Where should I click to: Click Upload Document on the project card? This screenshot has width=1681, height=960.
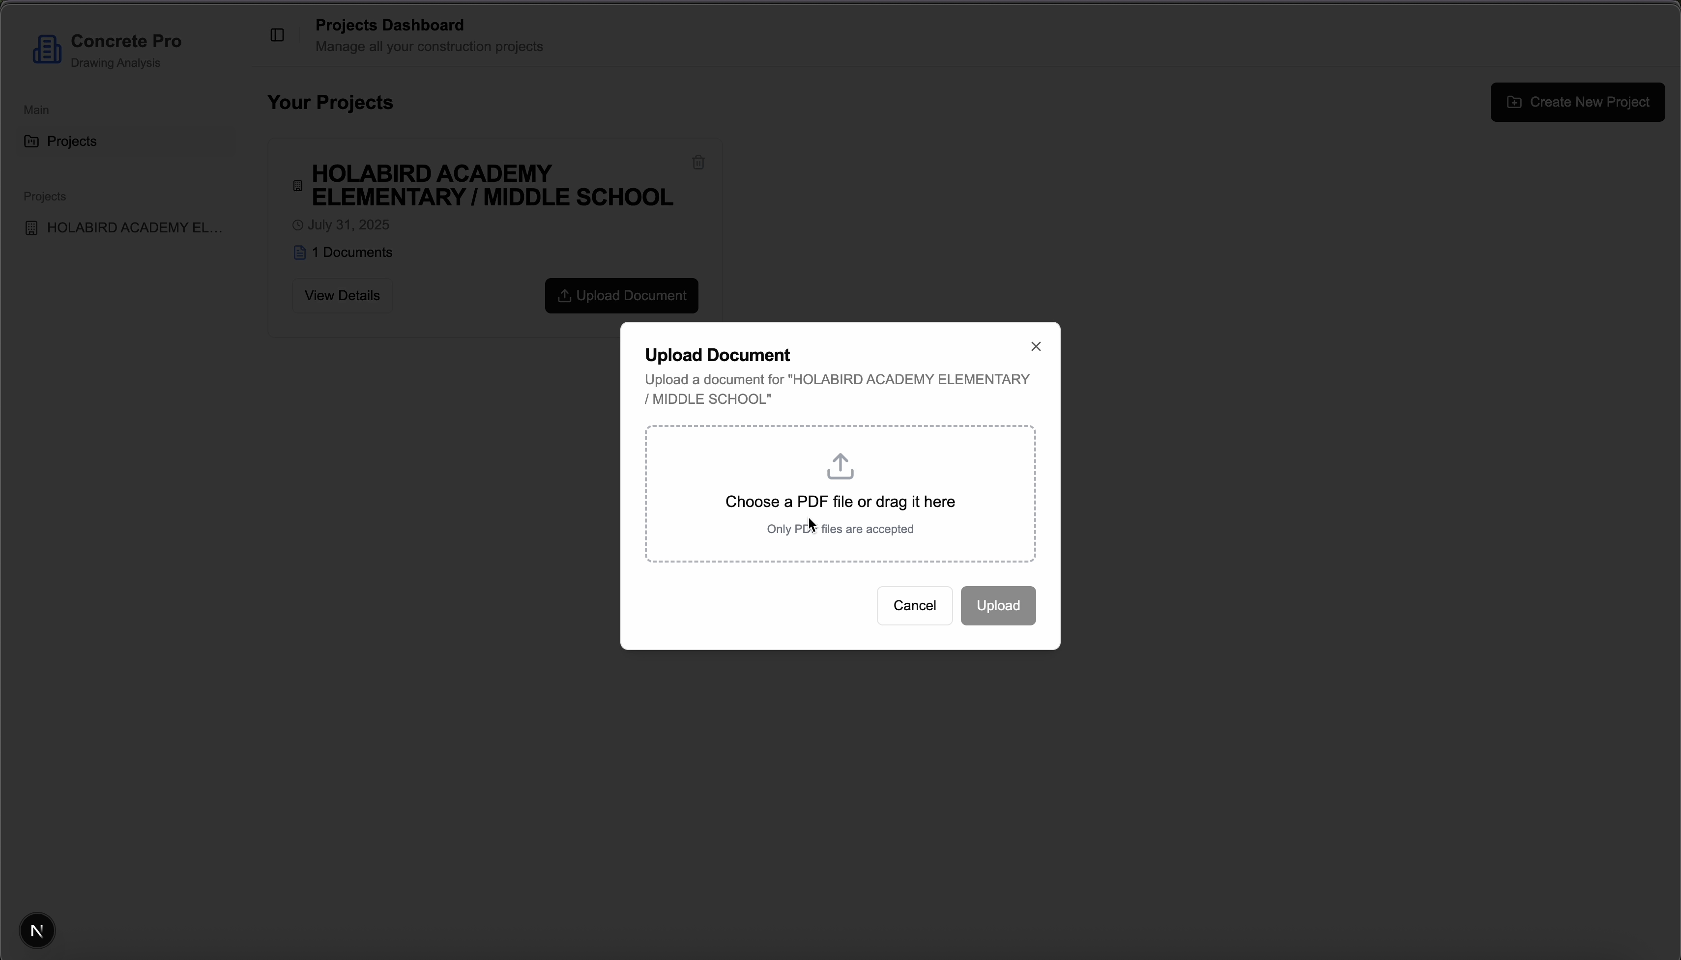coord(621,295)
